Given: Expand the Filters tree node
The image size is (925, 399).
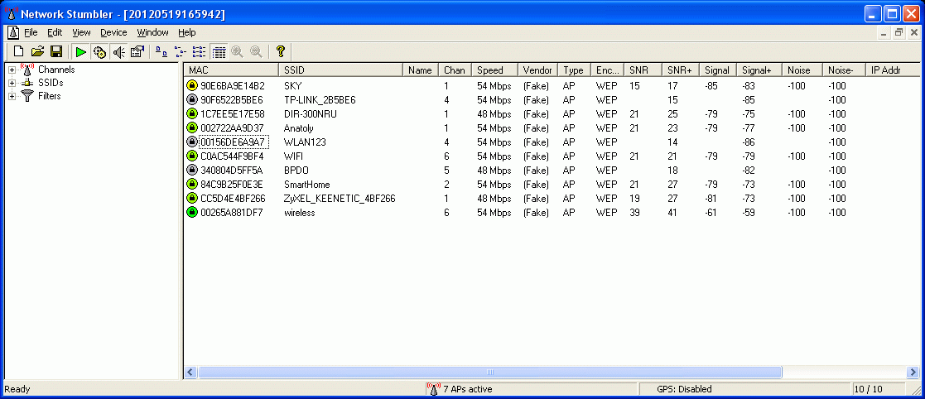Looking at the screenshot, I should 12,96.
